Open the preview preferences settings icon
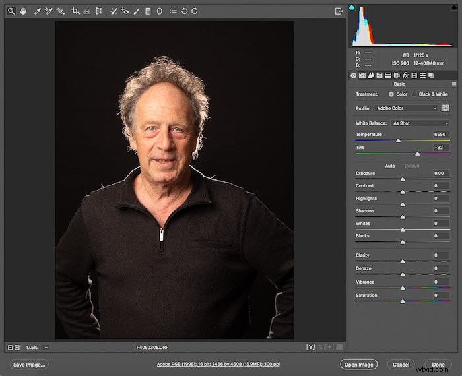Screen dimensions: 462x376 (x=339, y=347)
